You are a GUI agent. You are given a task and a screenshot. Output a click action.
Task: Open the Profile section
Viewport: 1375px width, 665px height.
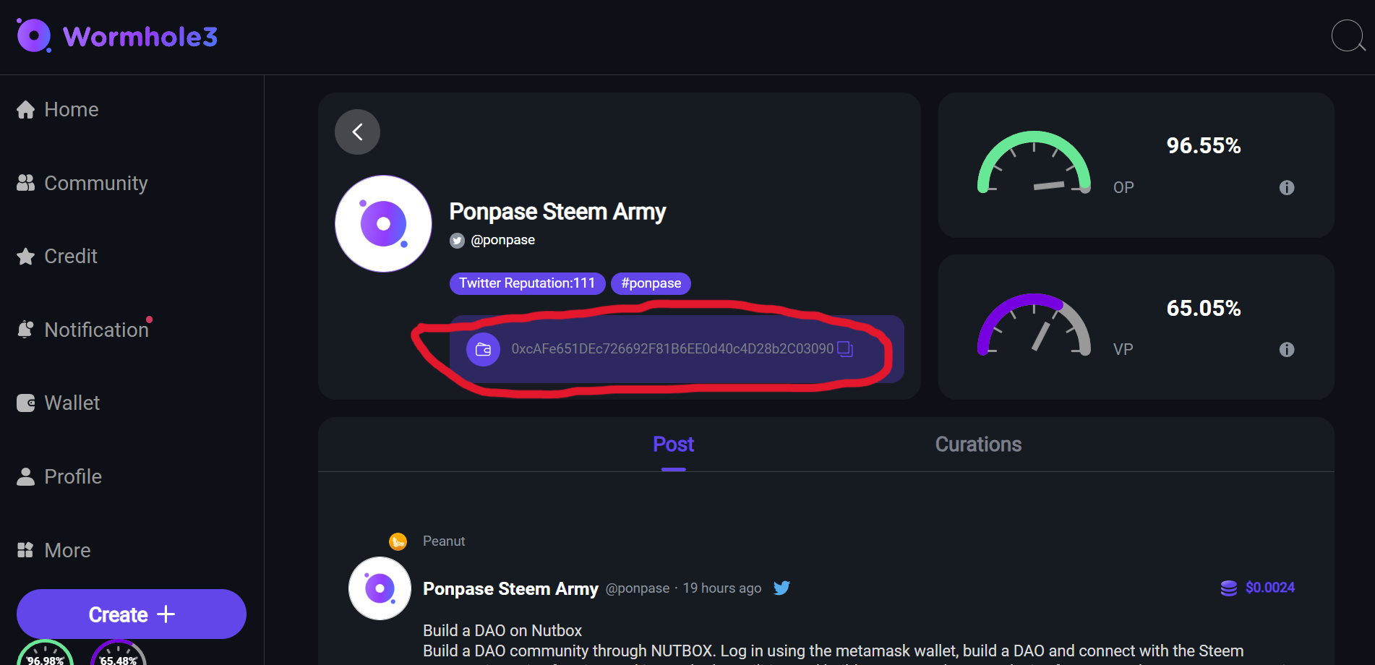[72, 476]
